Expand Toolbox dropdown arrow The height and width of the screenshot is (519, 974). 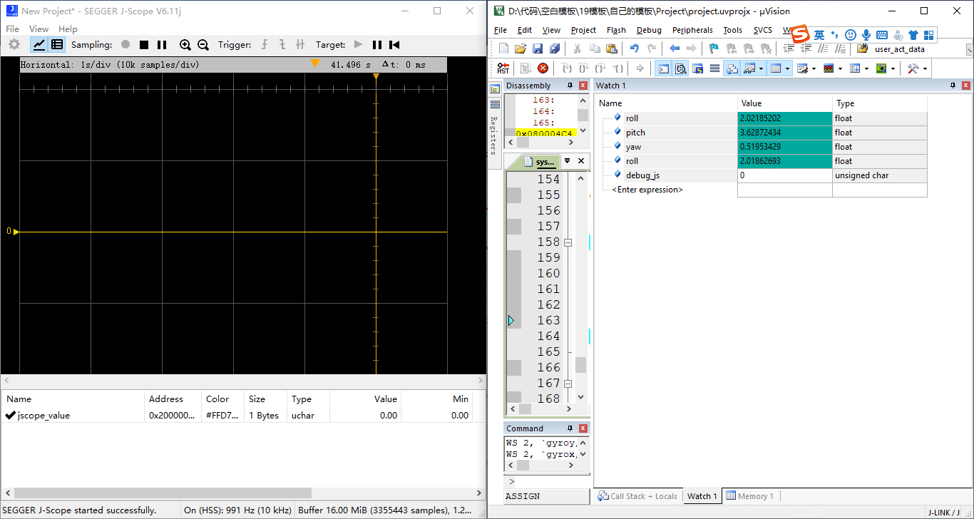(926, 68)
